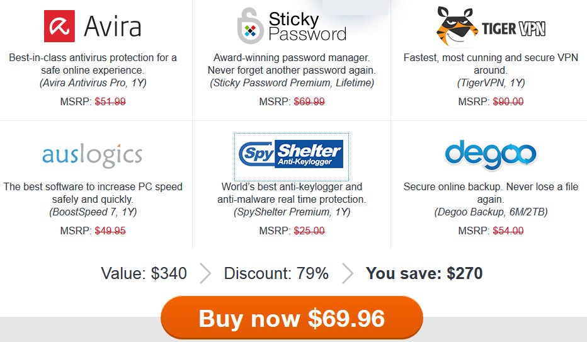
Task: Click the TigerVPN MSRP price $90.00
Action: coord(508,101)
